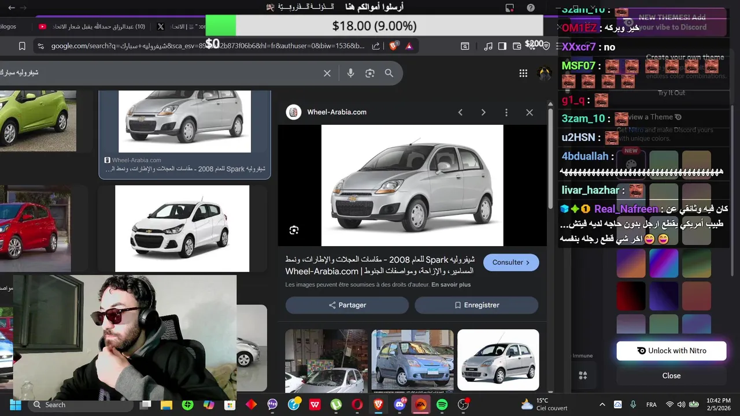Open Google Lens image search

point(370,73)
